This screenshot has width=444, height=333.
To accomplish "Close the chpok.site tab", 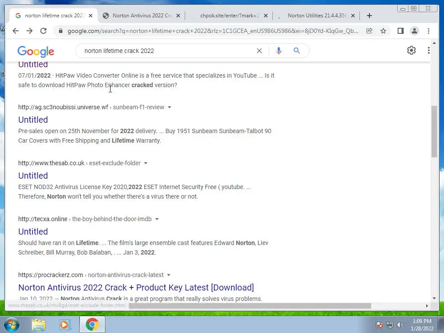I will pyautogui.click(x=266, y=16).
